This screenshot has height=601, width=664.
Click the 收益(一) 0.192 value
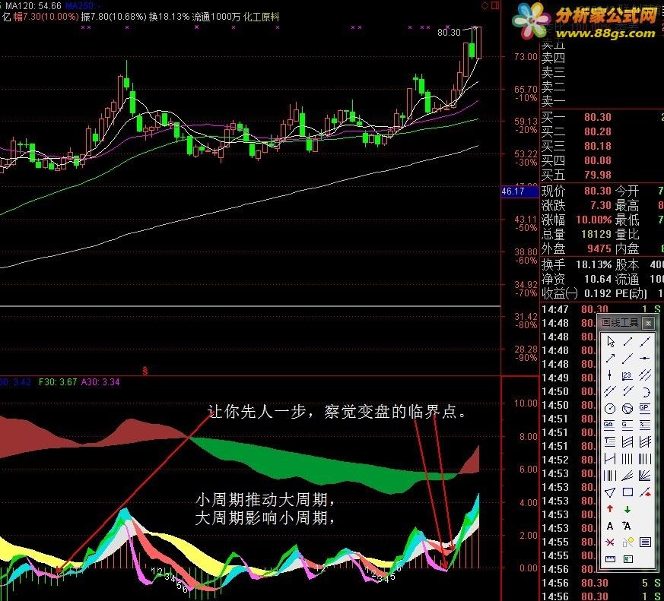tap(598, 293)
